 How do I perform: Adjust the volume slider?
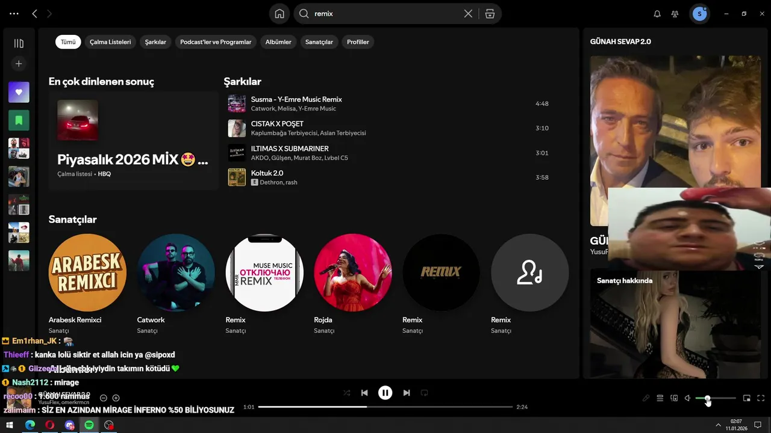pyautogui.click(x=716, y=398)
